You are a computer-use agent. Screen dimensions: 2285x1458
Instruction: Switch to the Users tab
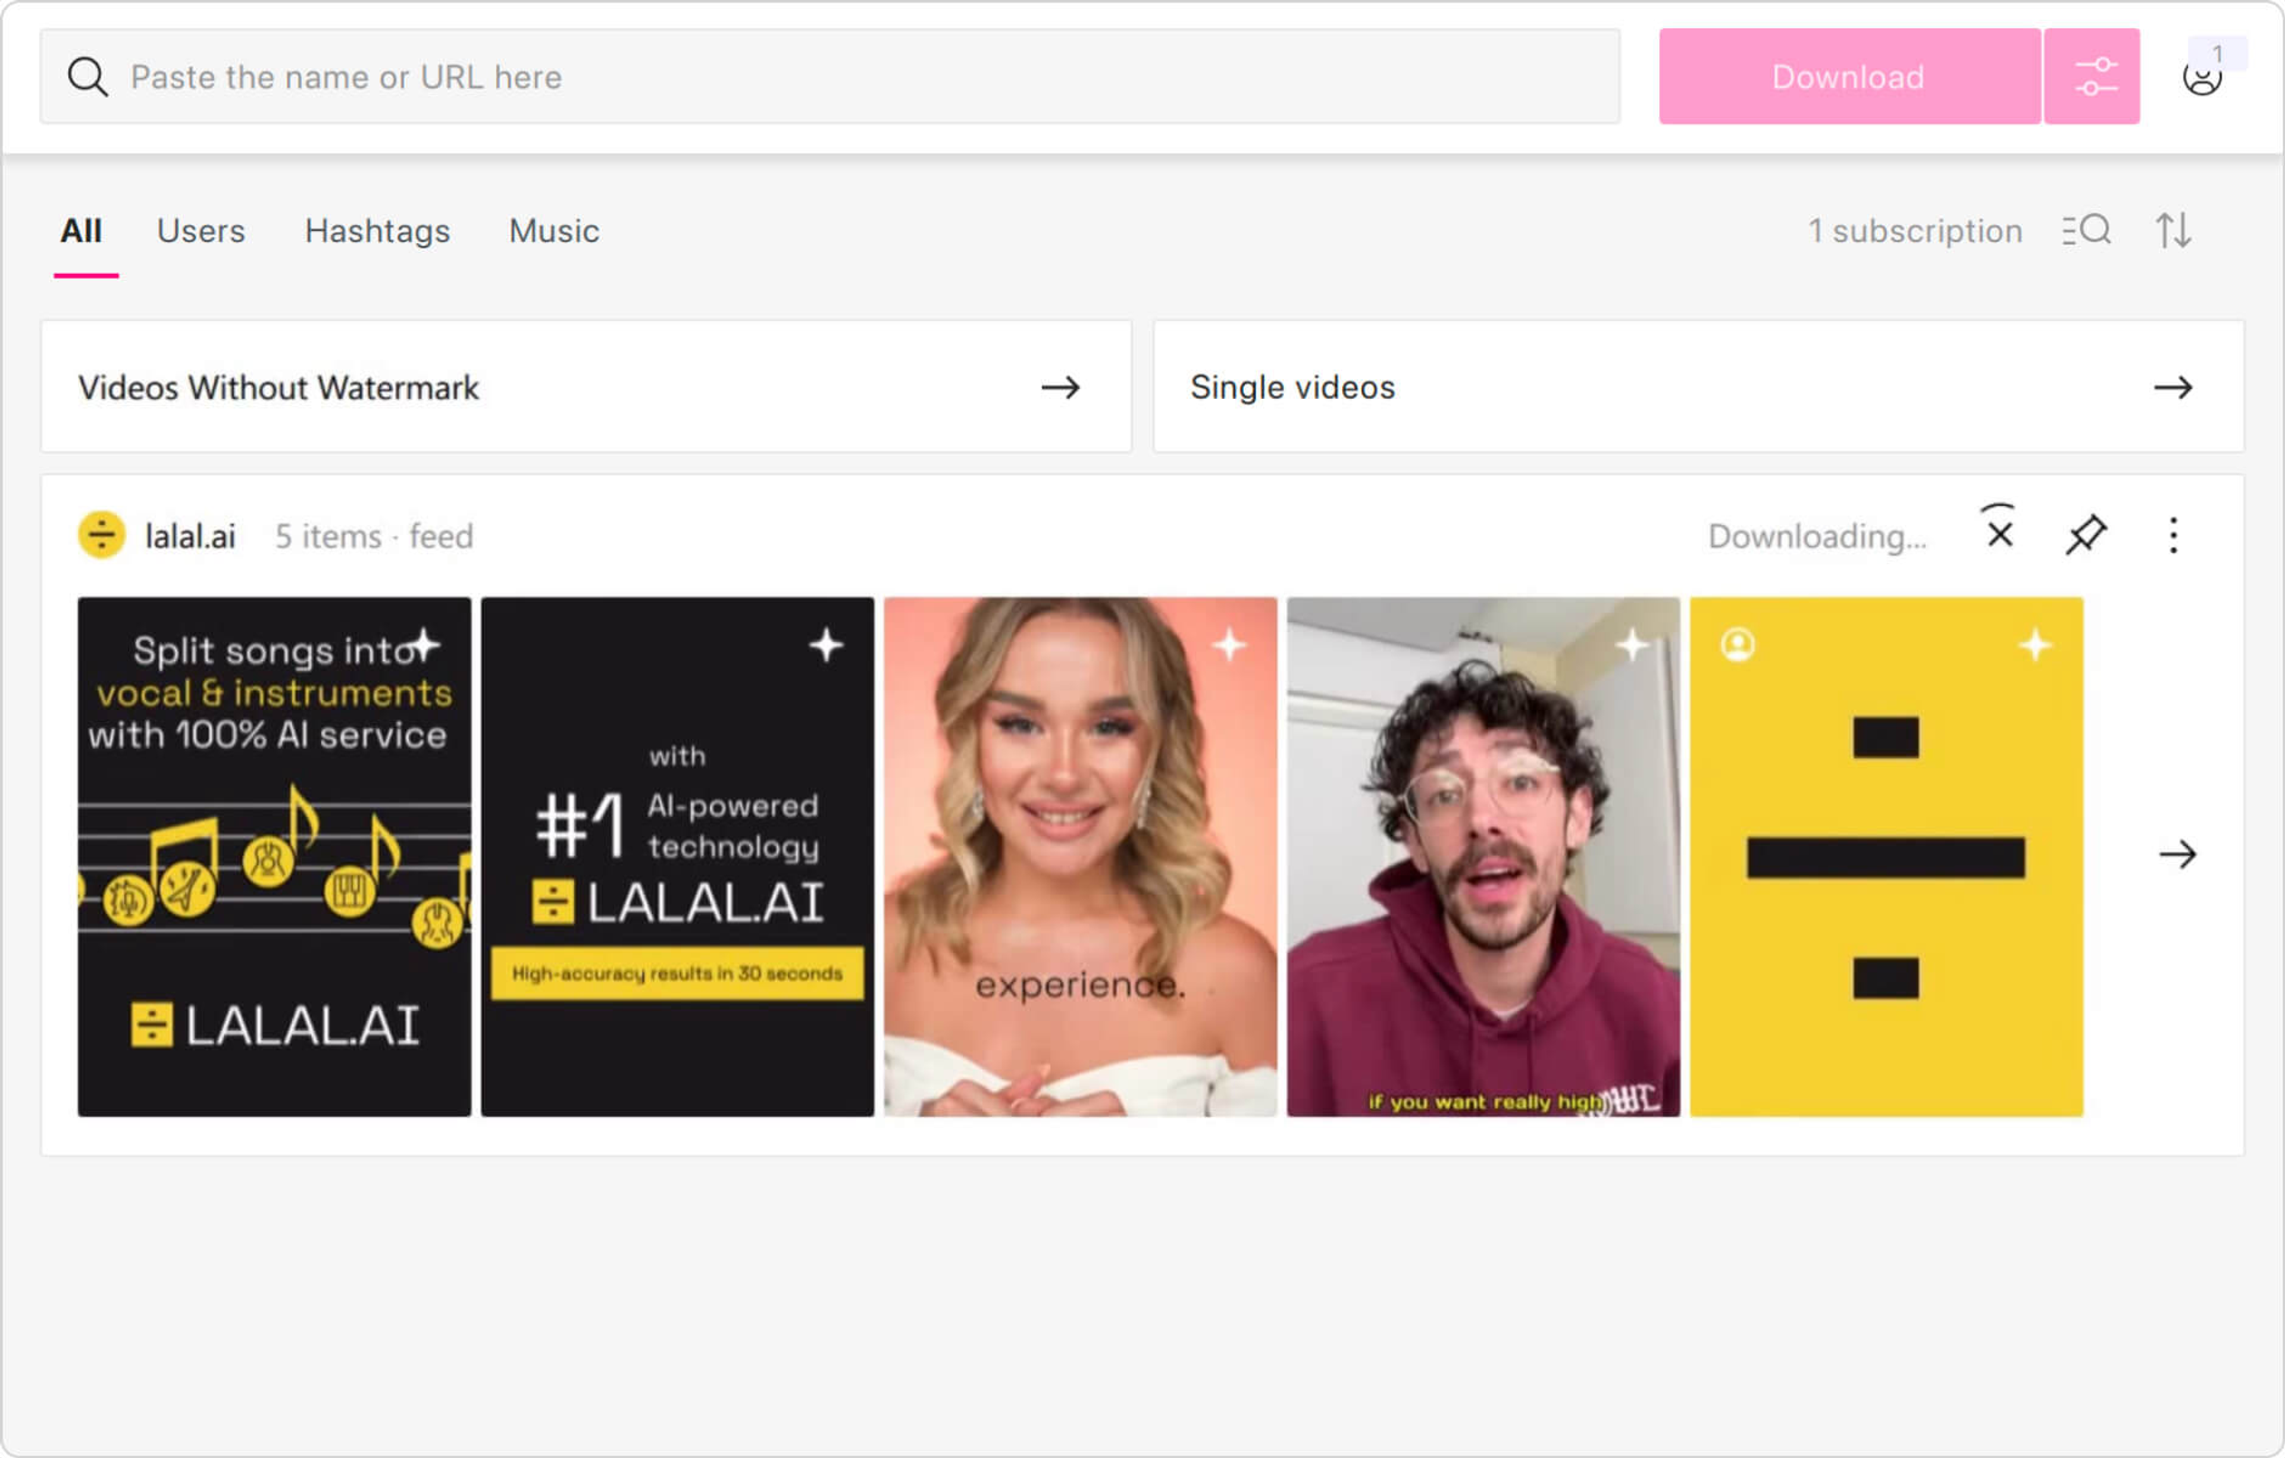pos(201,231)
